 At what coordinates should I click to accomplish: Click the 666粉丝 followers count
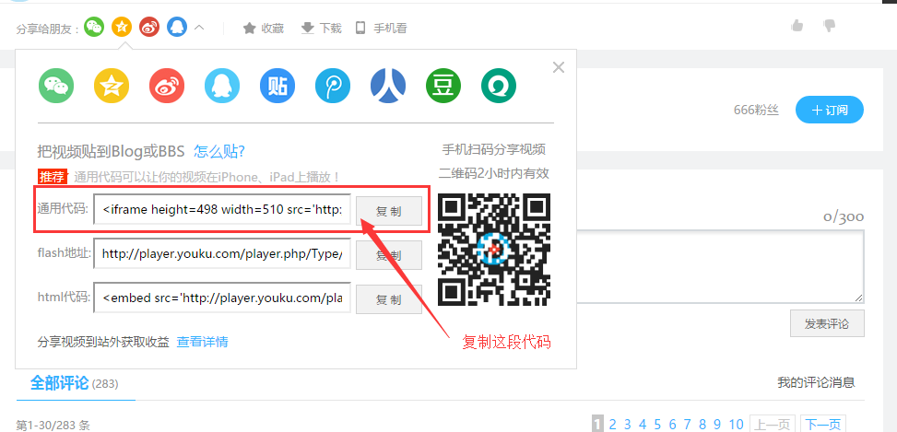pos(756,111)
